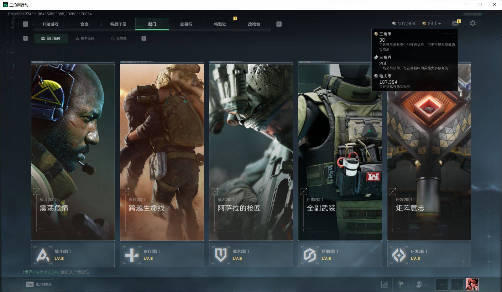The height and width of the screenshot is (292, 502).
Task: Minimize the 三角洲行动 window
Action: (466, 5)
